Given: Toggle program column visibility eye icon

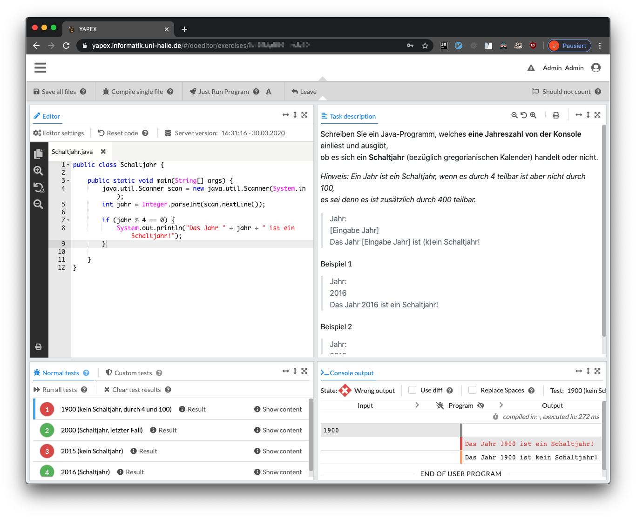Looking at the screenshot, I should point(481,405).
